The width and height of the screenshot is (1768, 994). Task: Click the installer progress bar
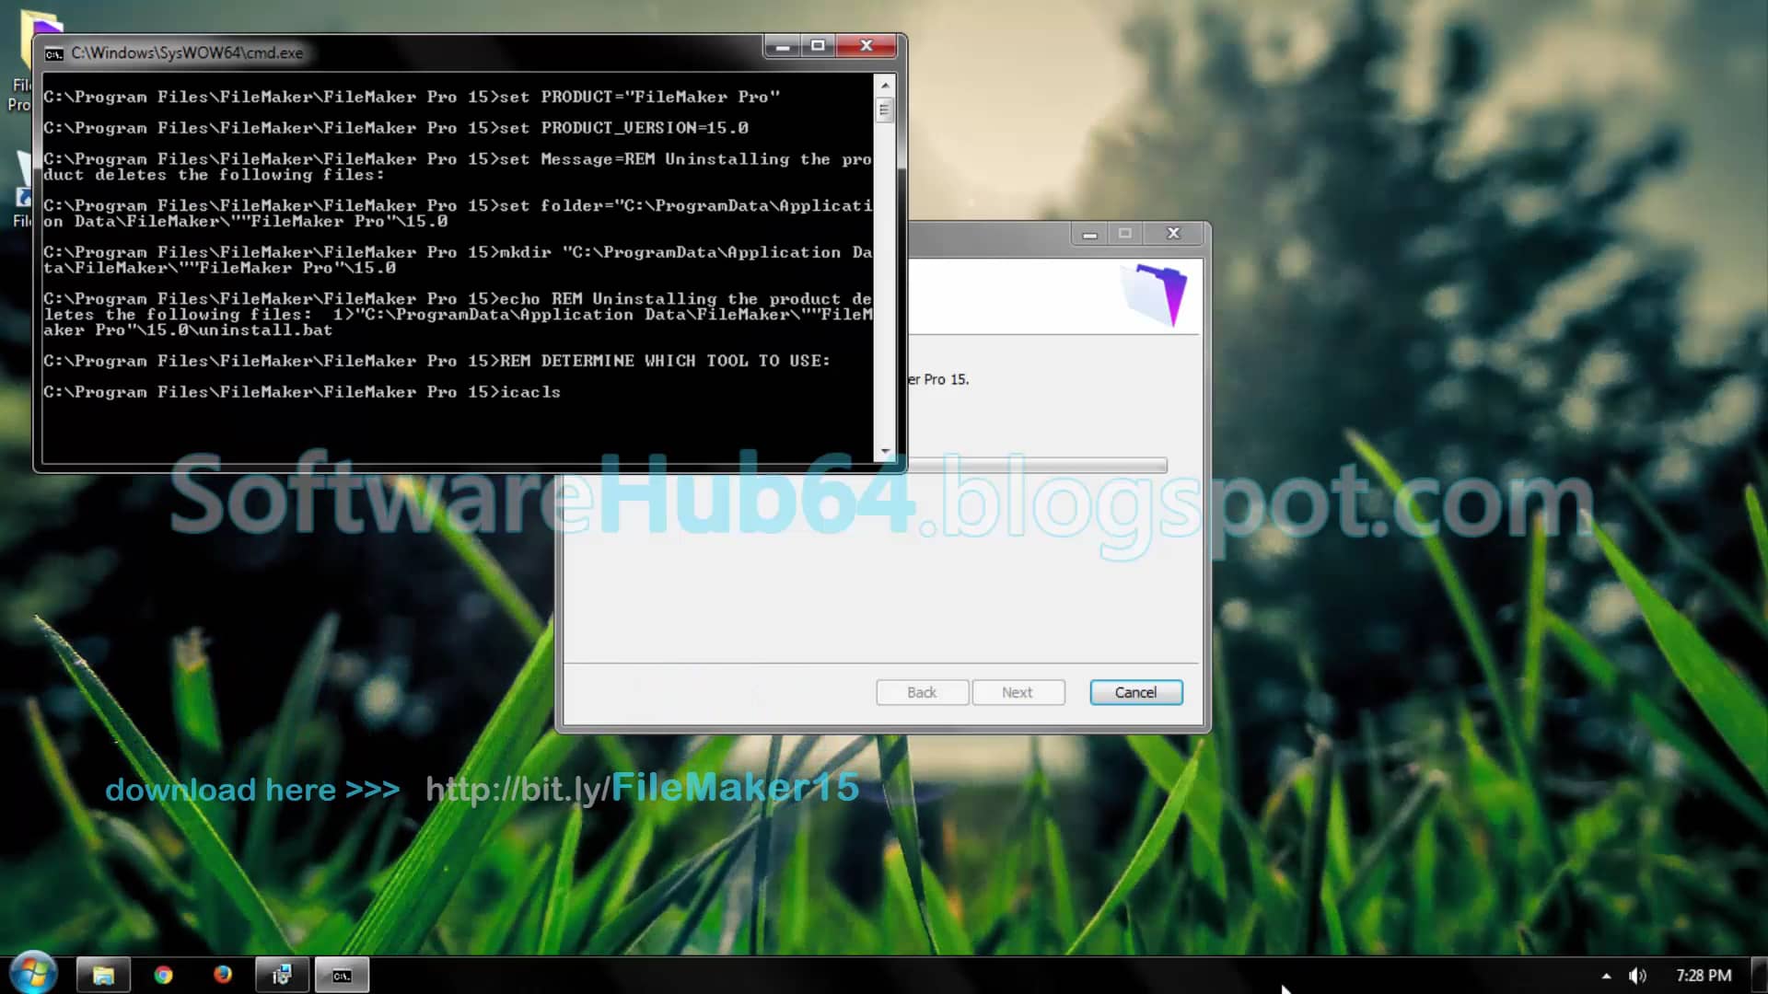point(1036,466)
